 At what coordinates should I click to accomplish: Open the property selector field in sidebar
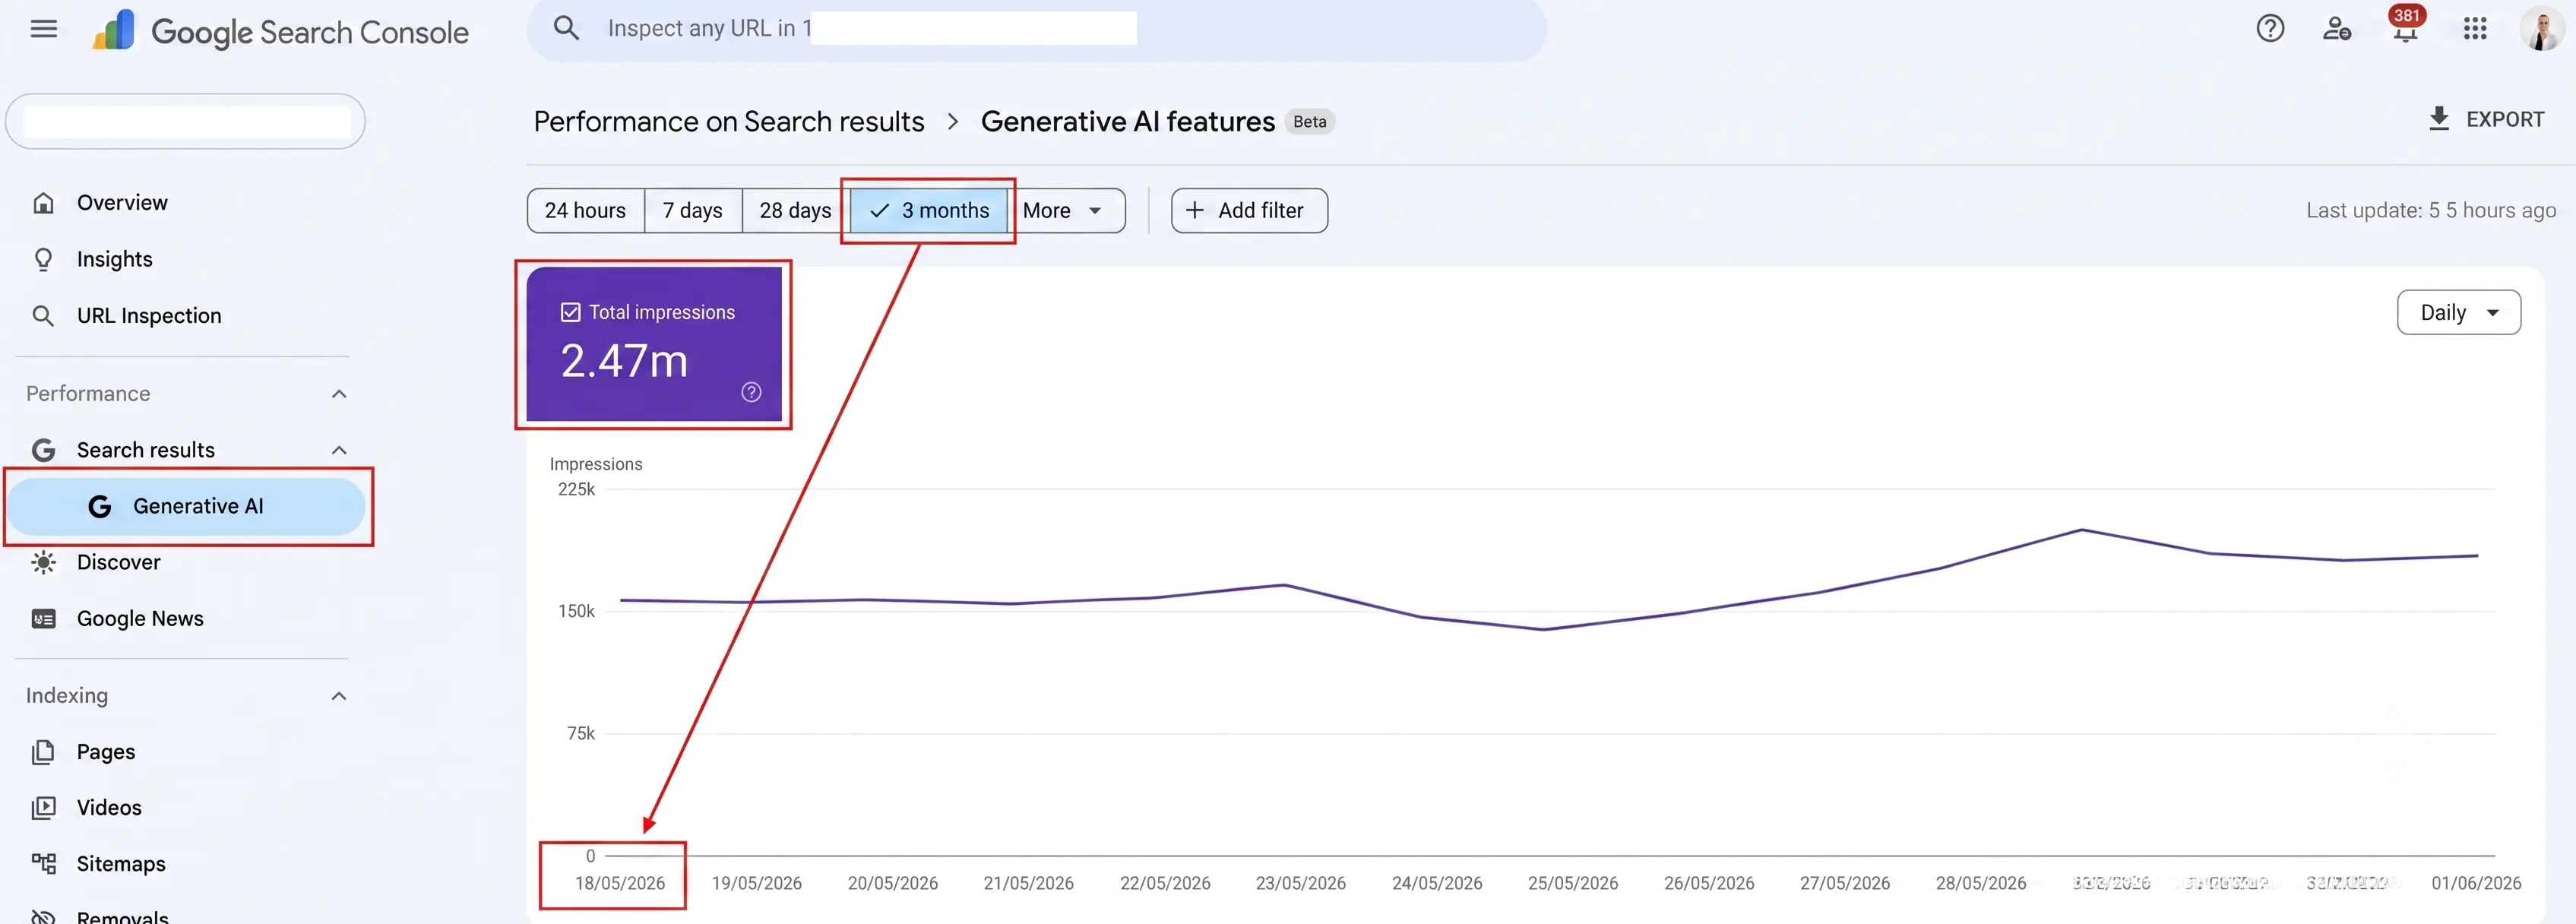186,121
